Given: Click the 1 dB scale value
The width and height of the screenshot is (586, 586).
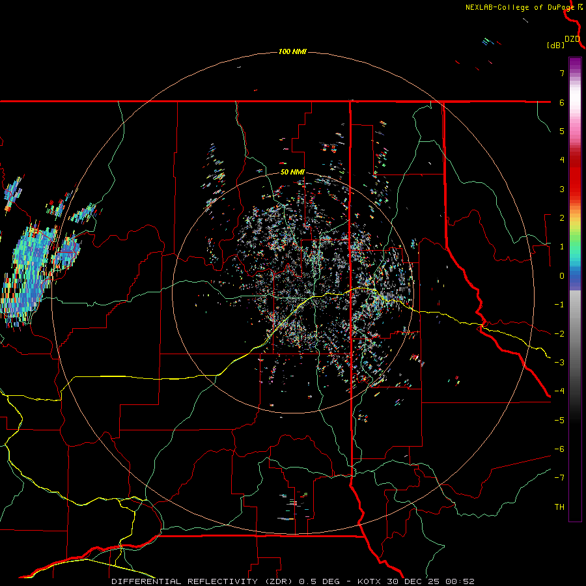Looking at the screenshot, I should 562,247.
